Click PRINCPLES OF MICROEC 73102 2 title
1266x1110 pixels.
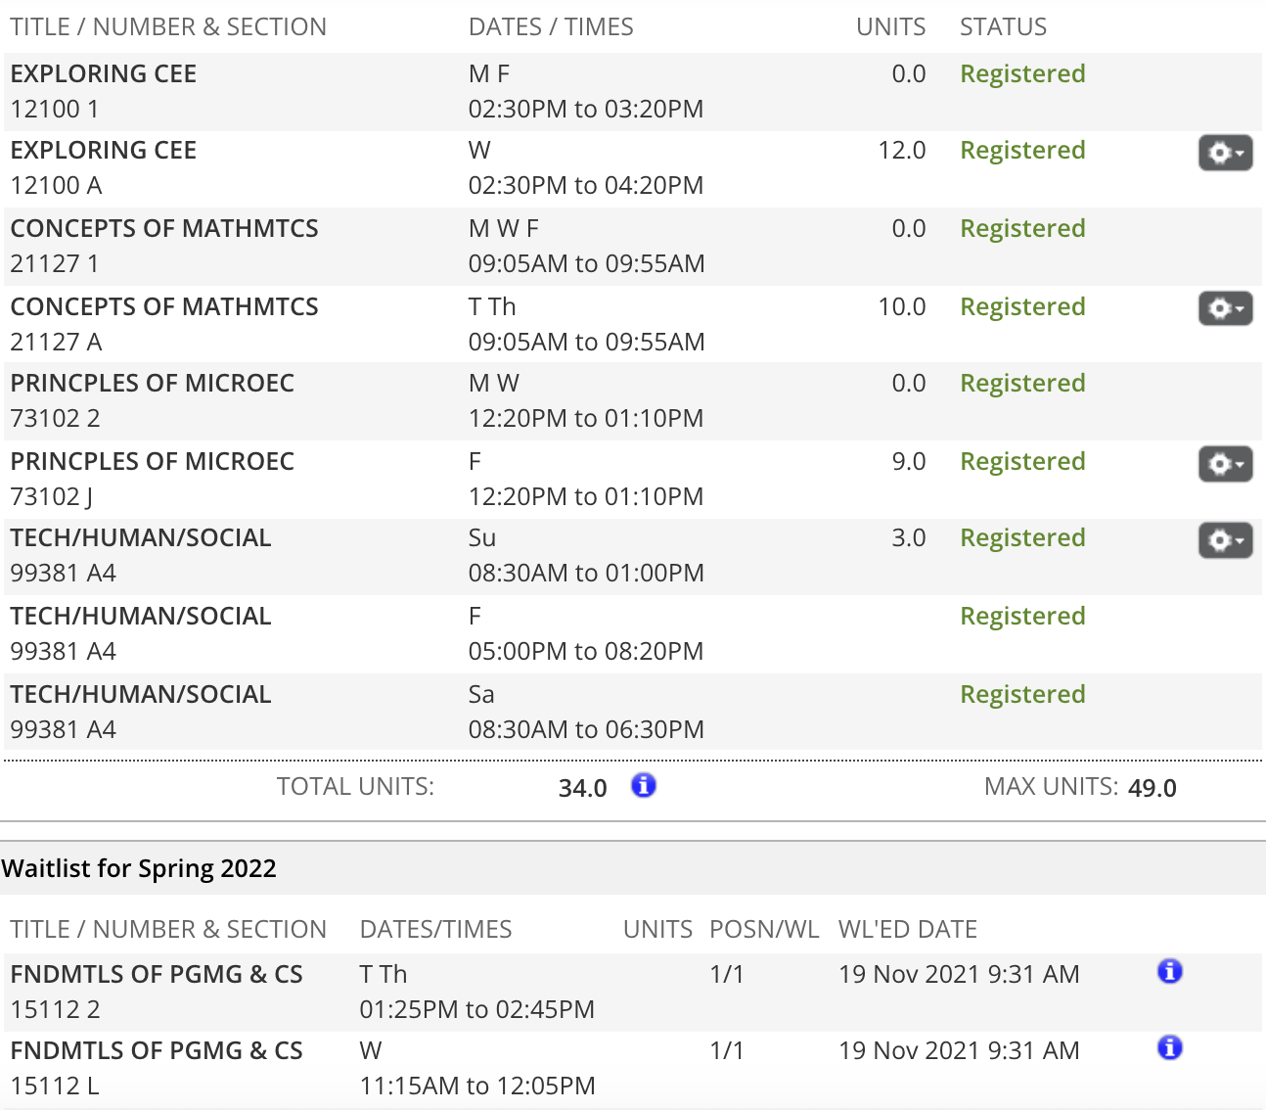[152, 383]
